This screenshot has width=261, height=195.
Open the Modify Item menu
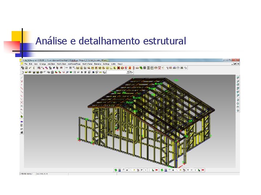click(61, 64)
